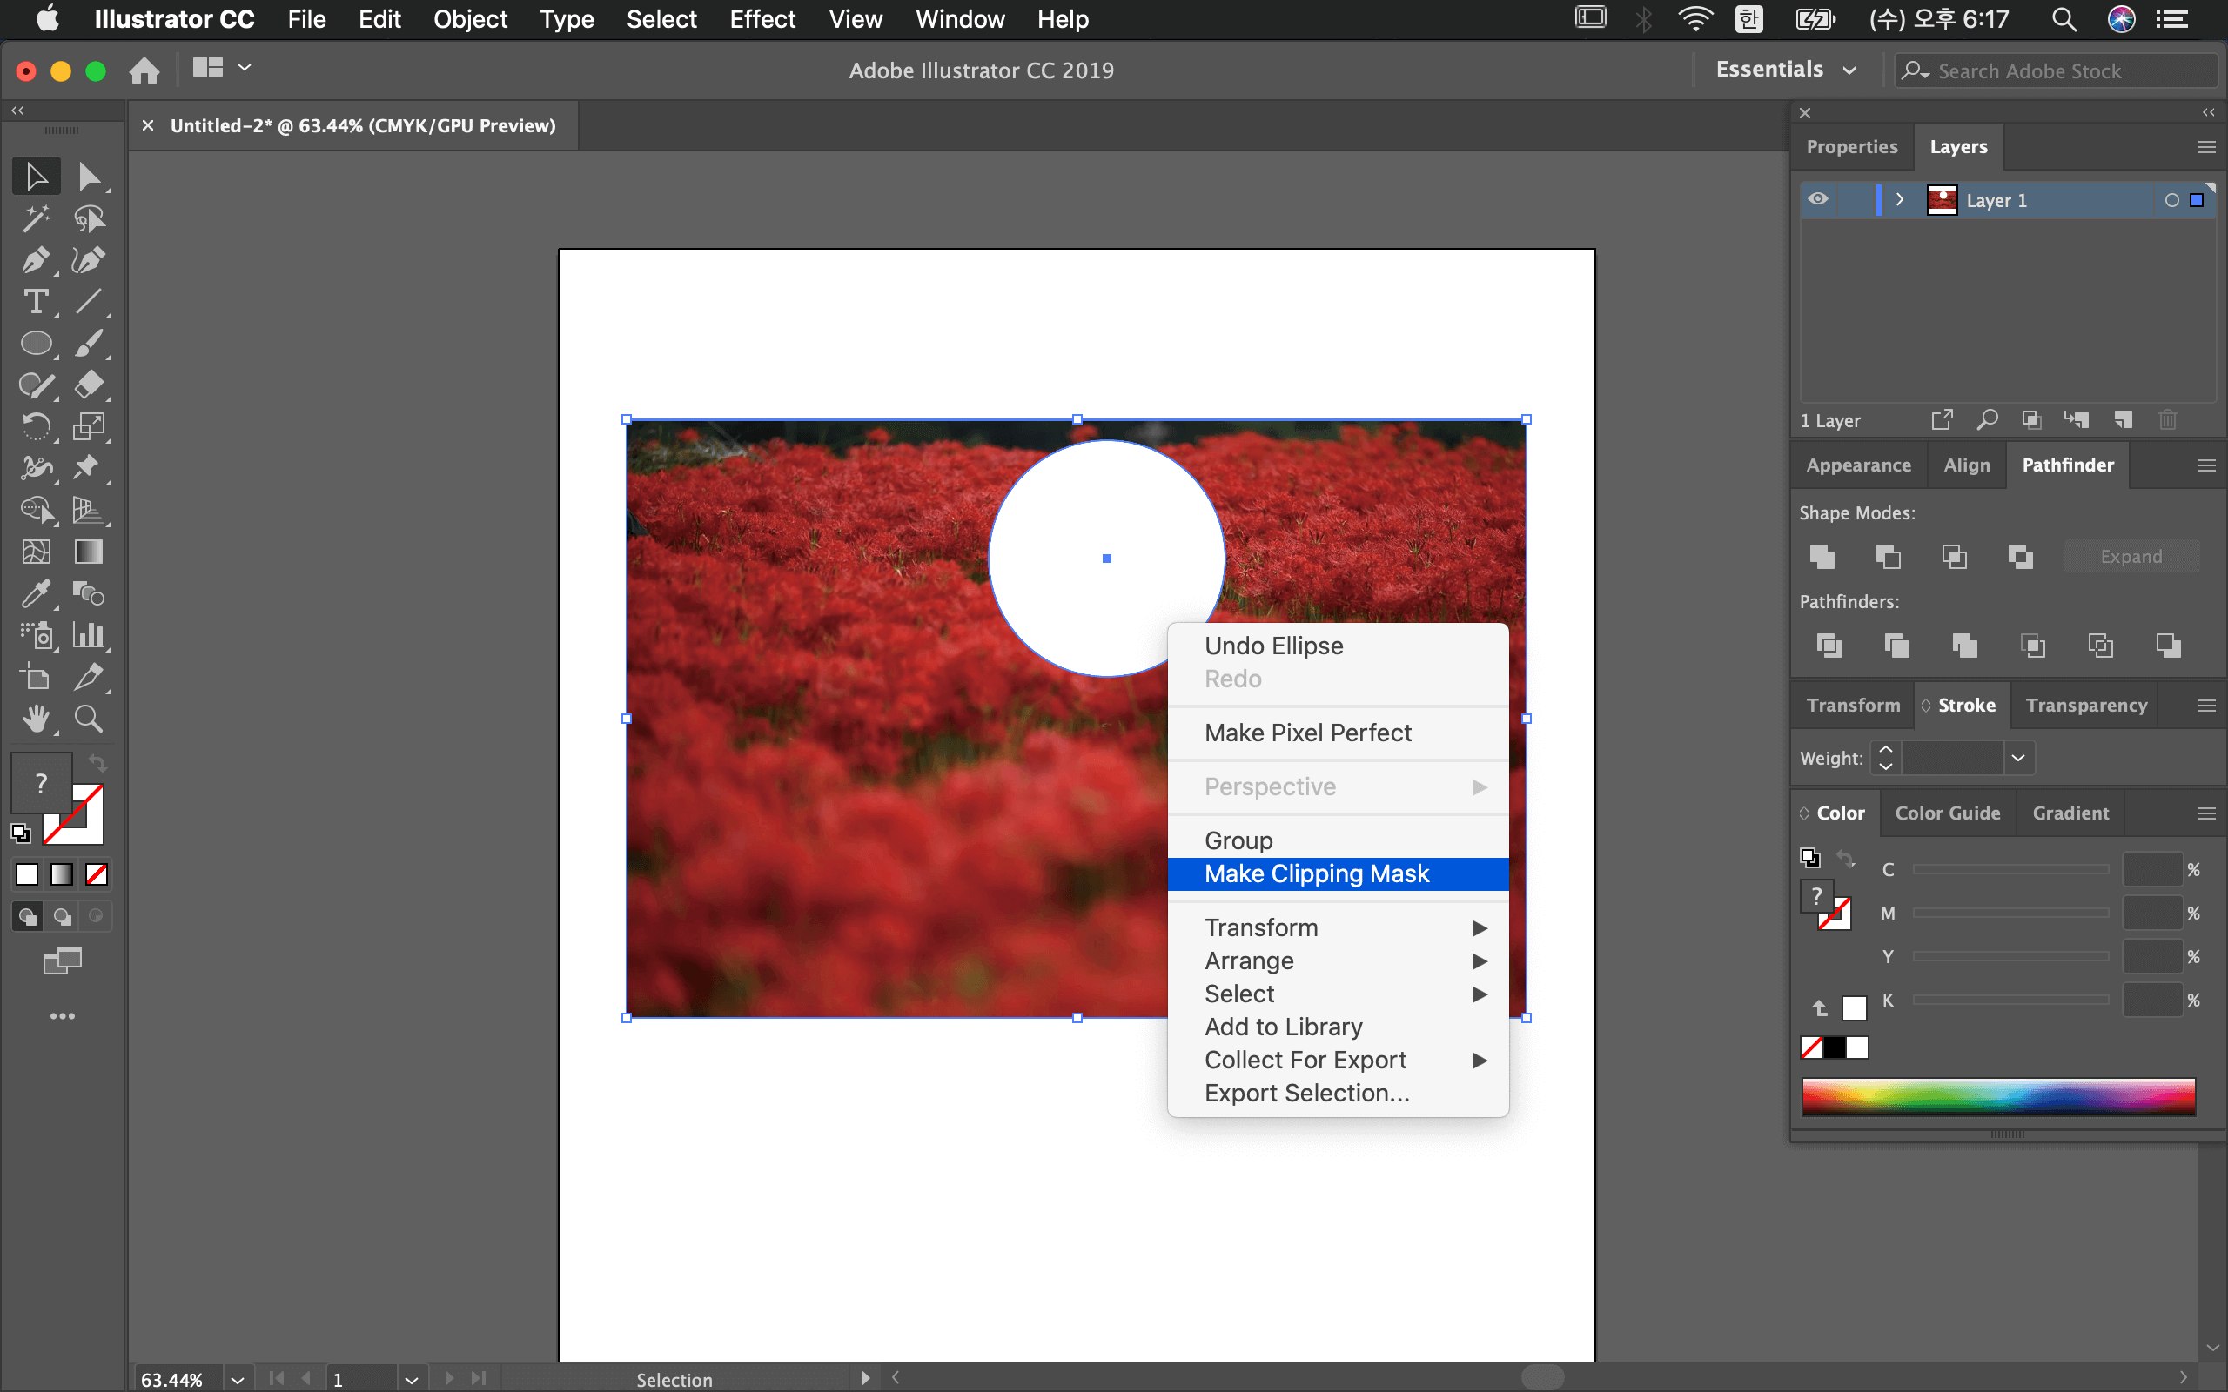
Task: Select the Eyedropper tool
Action: point(35,594)
